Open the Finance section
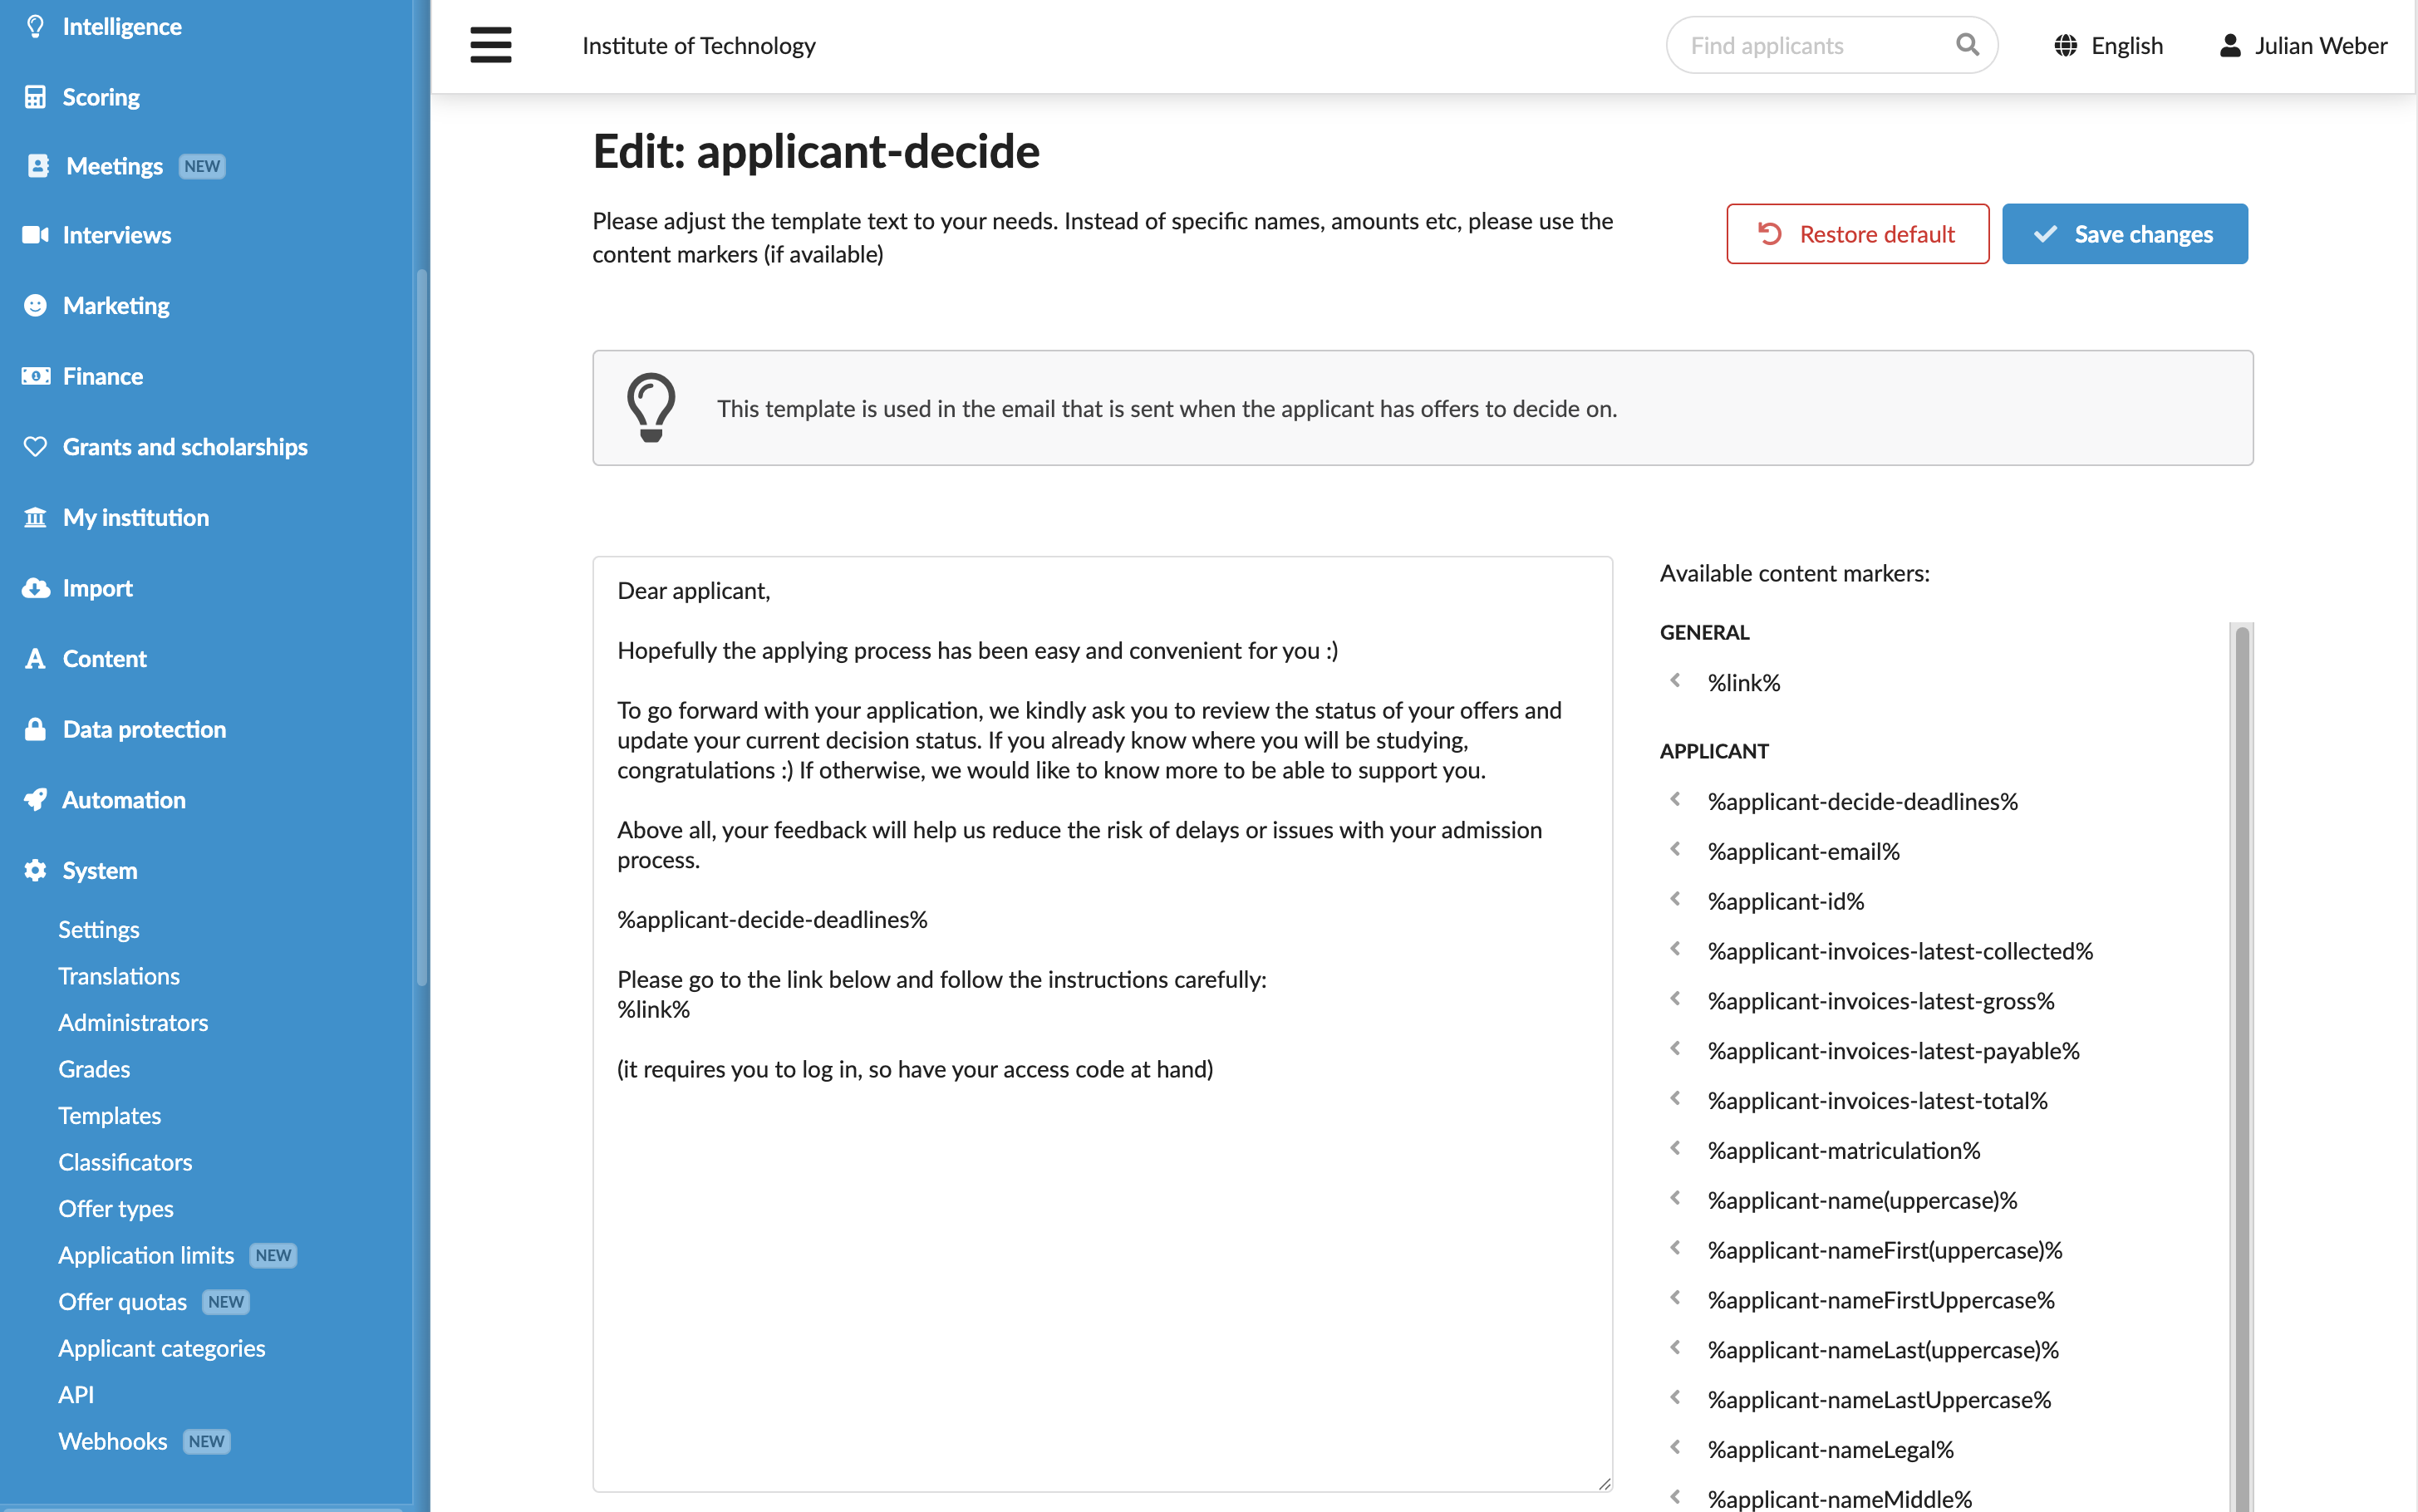2418x1512 pixels. point(103,376)
